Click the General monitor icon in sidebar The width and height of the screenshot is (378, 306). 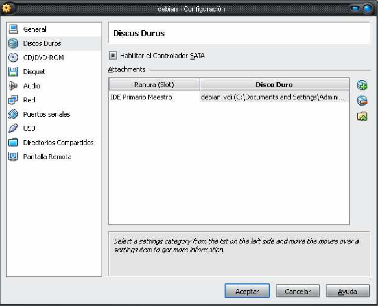[x=13, y=29]
